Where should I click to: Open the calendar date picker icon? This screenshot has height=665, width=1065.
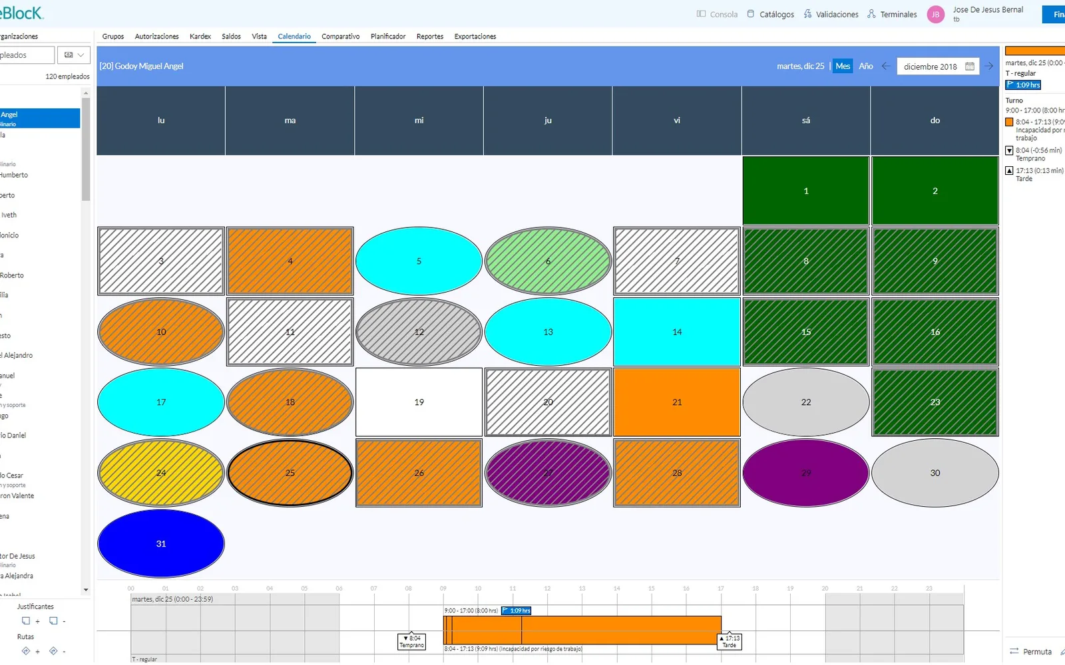click(x=969, y=66)
